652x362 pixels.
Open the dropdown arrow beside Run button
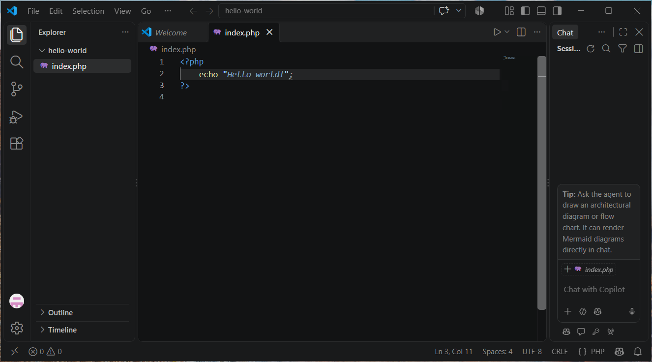(507, 32)
